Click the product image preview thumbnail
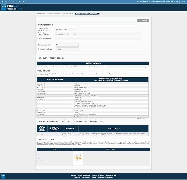Viewport: 187px width, 180px height. [78, 159]
